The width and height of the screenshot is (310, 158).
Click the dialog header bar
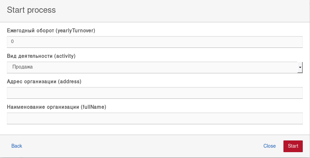click(172, 10)
